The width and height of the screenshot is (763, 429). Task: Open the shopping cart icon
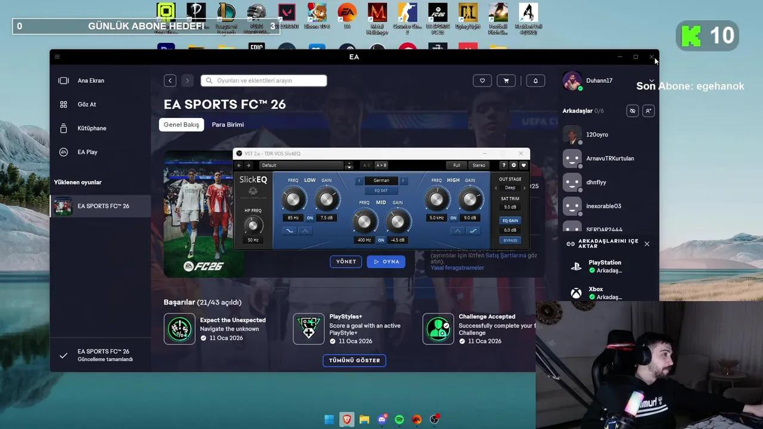coord(506,80)
